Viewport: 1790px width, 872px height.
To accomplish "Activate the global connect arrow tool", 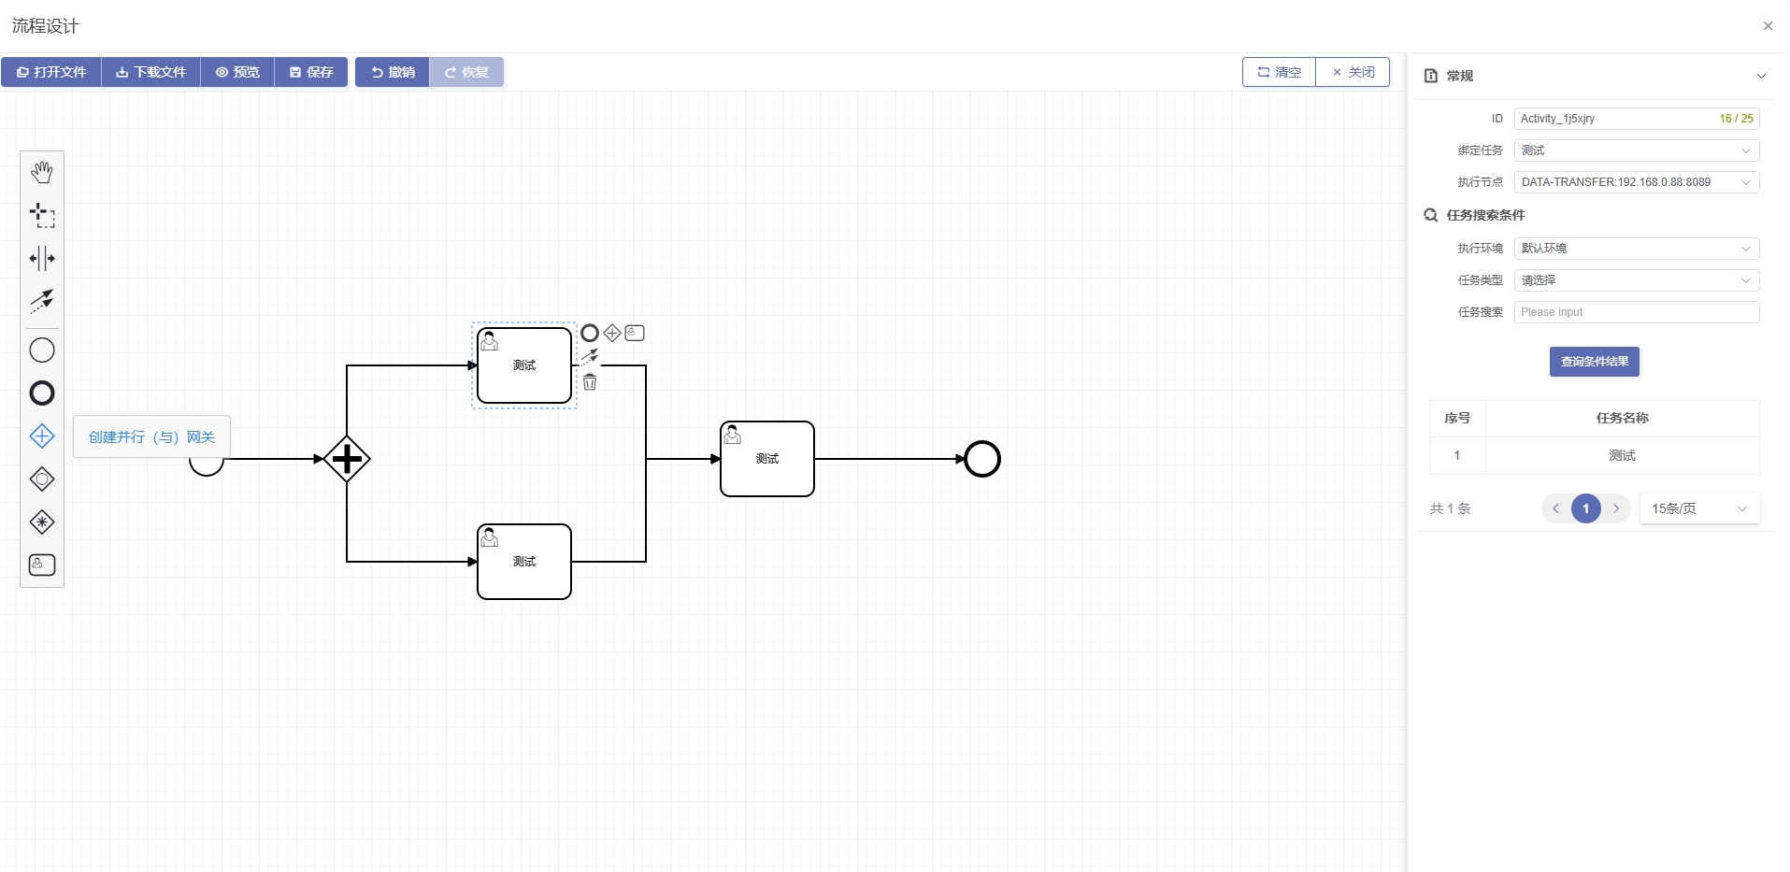I will click(42, 300).
